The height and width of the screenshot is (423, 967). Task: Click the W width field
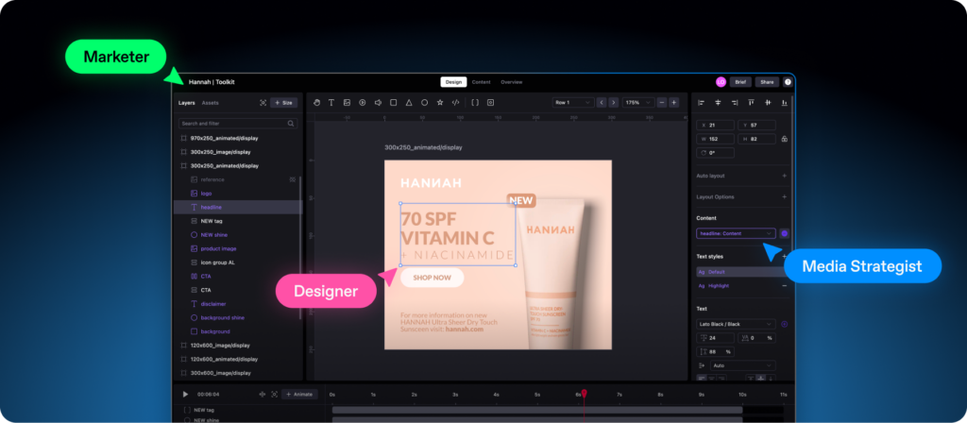716,139
